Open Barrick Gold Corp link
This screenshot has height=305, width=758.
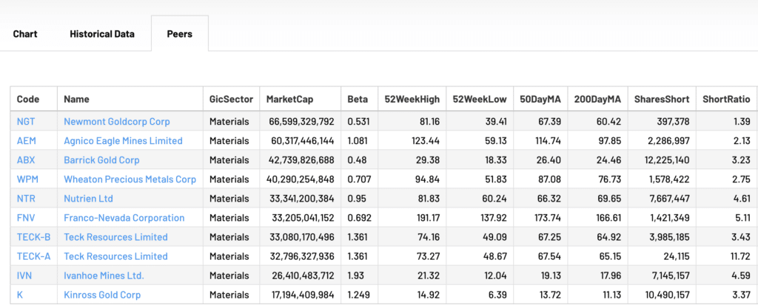(x=101, y=160)
